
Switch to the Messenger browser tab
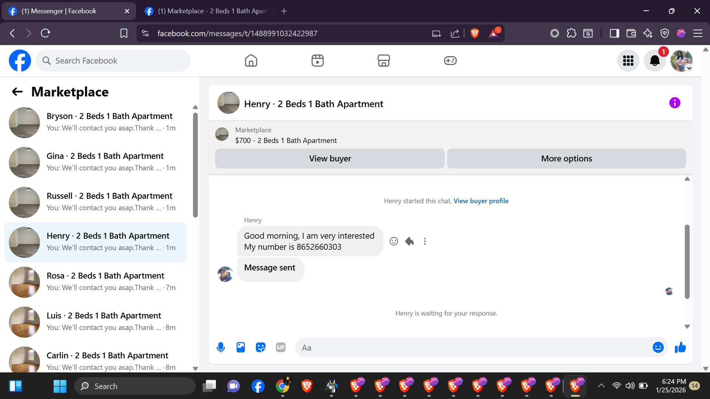click(x=69, y=11)
